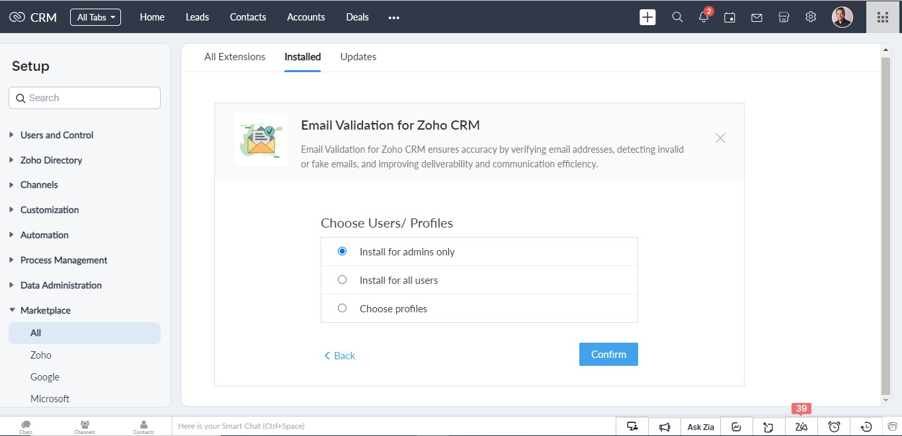Open the apps grid launcher
Image resolution: width=902 pixels, height=436 pixels.
point(883,17)
